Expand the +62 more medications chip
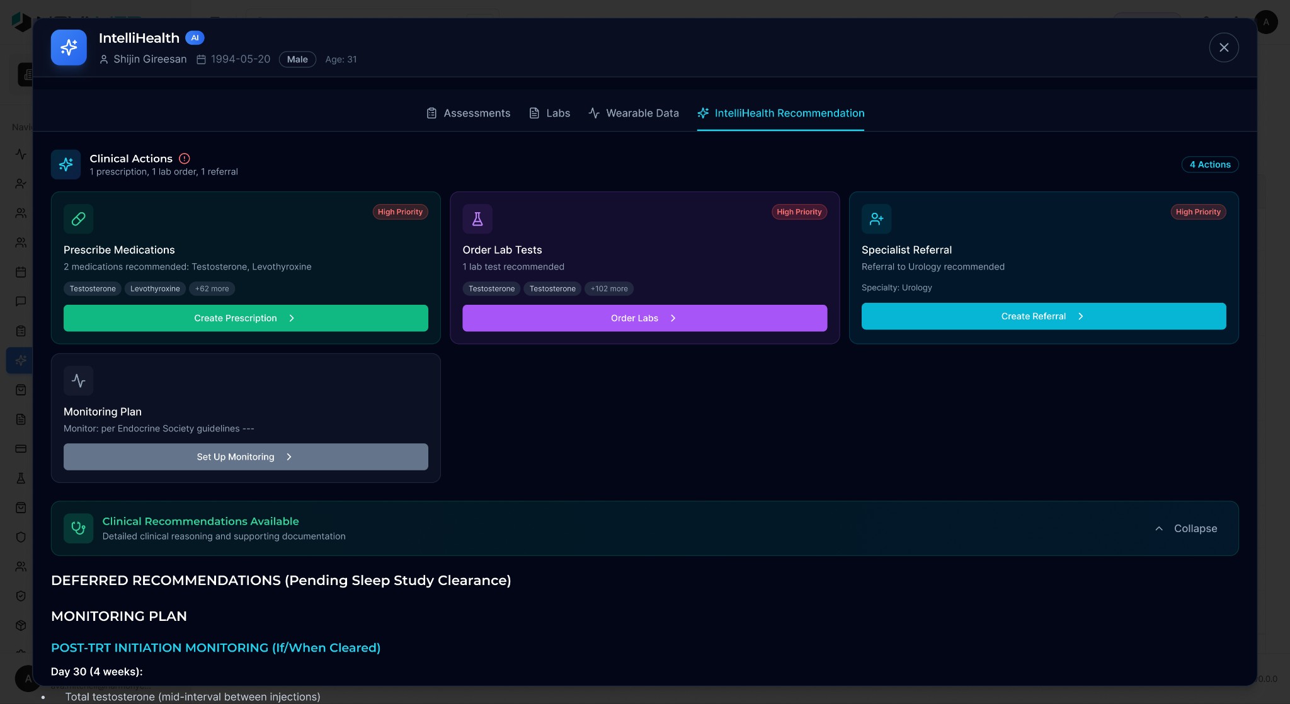 pos(212,289)
